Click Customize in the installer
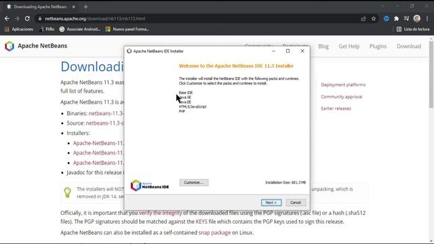Viewport: 434px width, 244px height. (x=194, y=182)
